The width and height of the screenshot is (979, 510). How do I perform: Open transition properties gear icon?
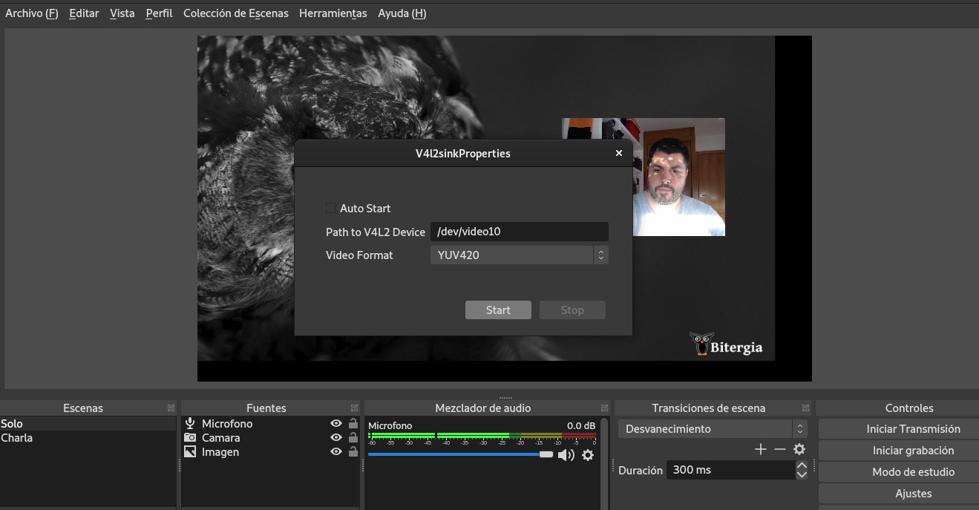pos(799,449)
